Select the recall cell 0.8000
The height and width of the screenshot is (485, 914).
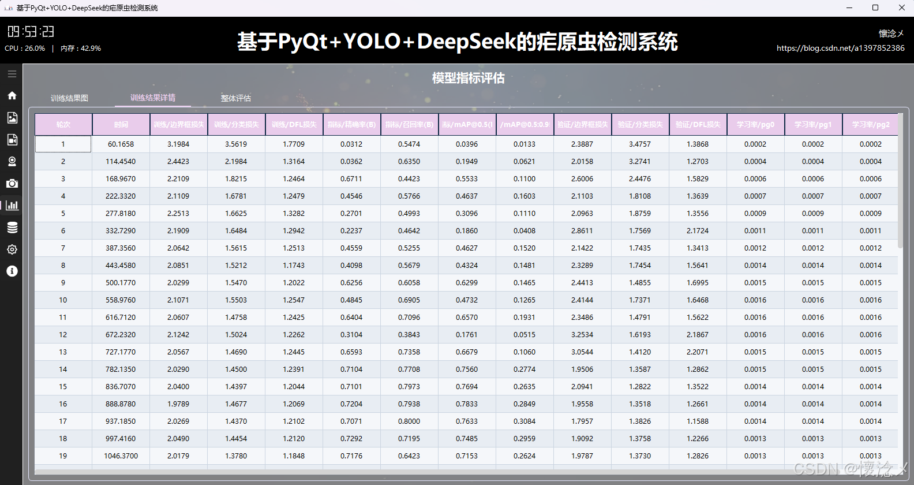click(410, 421)
